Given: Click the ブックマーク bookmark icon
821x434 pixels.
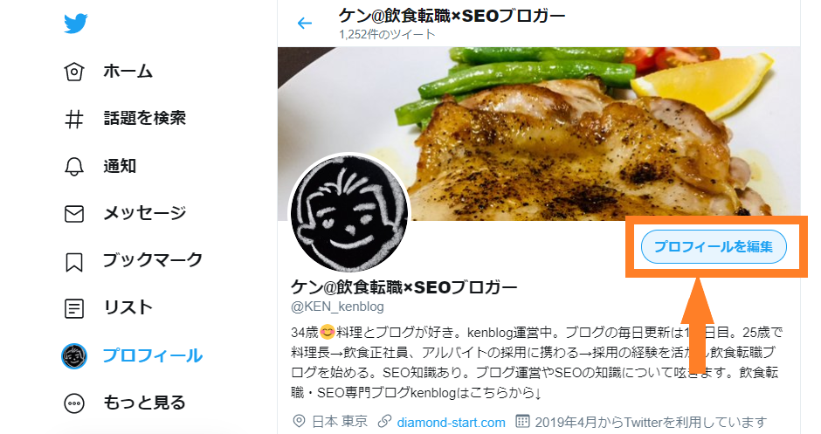Looking at the screenshot, I should point(74,262).
